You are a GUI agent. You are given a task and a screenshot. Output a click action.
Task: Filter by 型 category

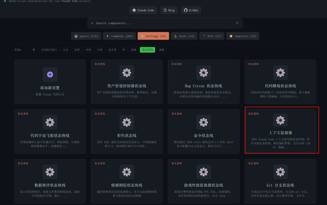tap(124, 50)
